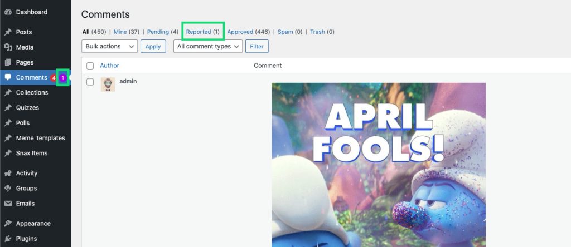The height and width of the screenshot is (247, 571).
Task: Click the Meme Templates pin icon
Action: (x=8, y=138)
